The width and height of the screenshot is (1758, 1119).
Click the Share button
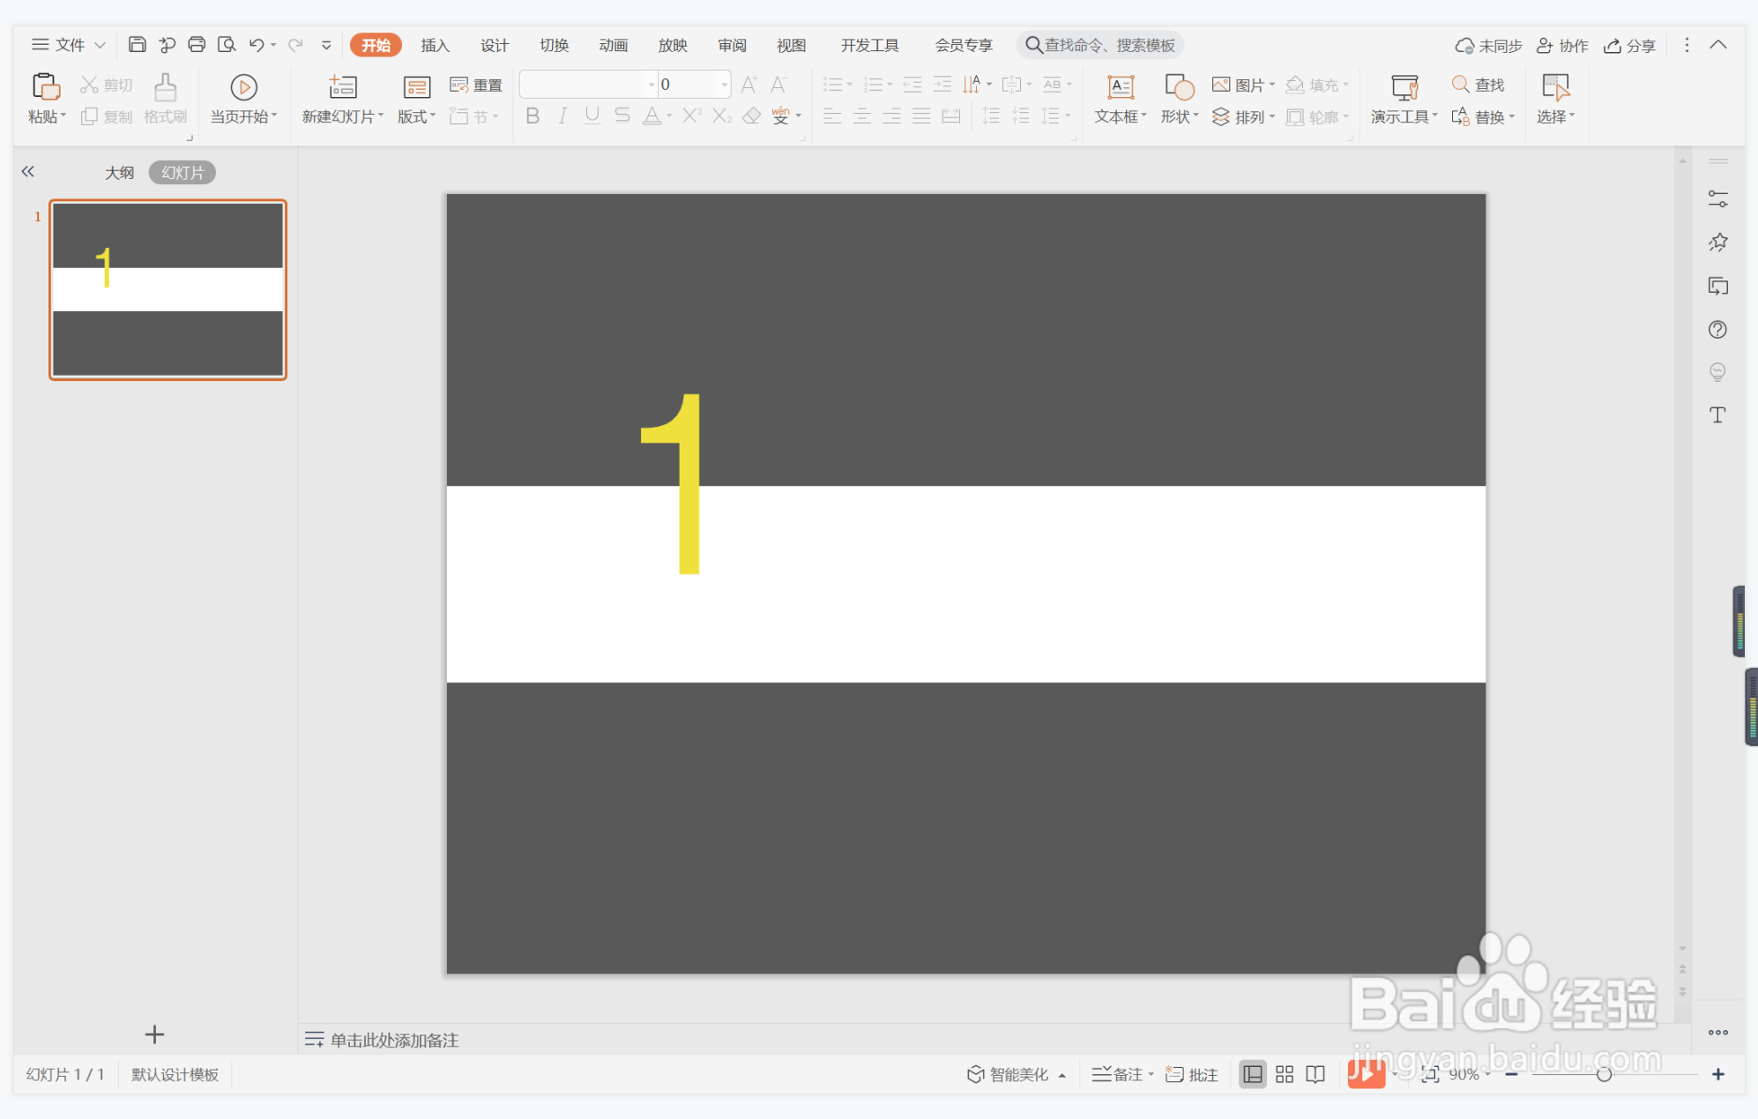(x=1629, y=45)
